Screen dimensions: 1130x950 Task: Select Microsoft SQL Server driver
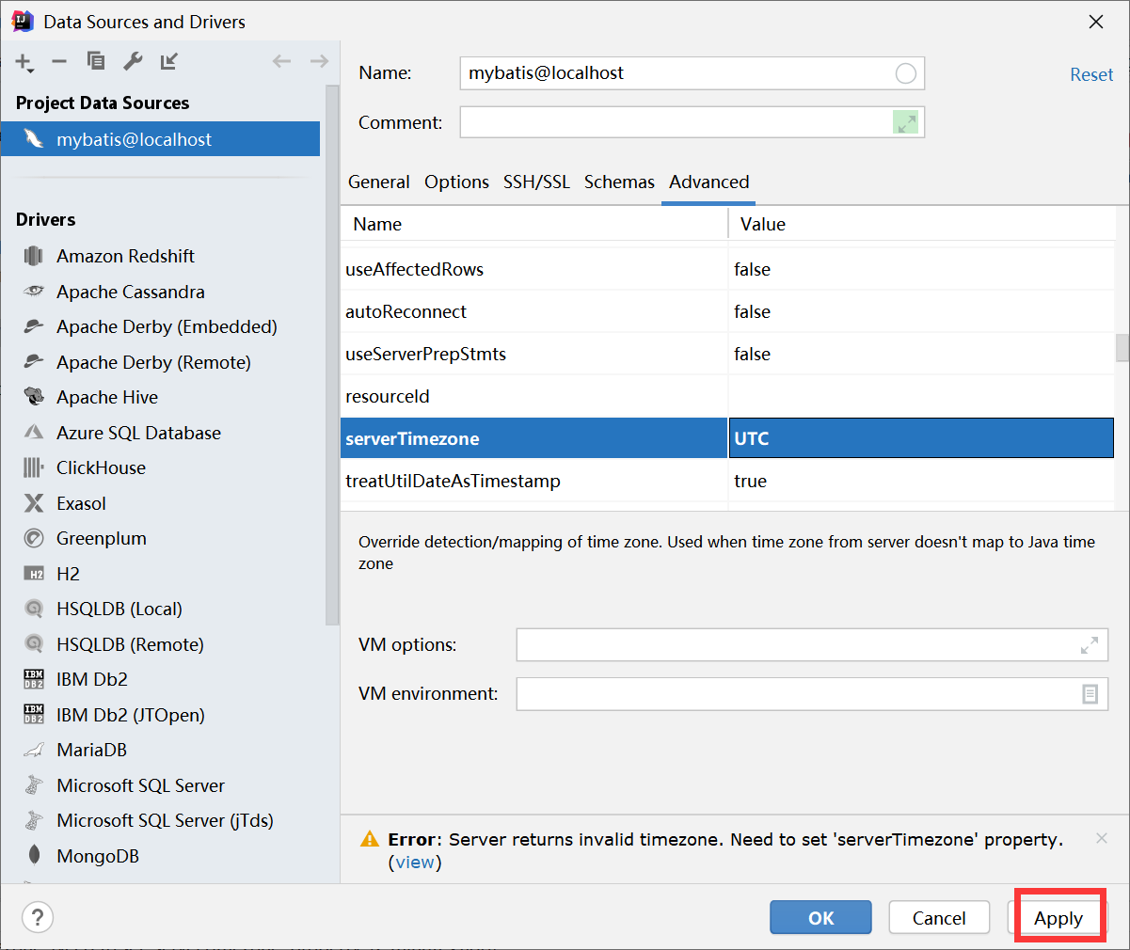(140, 785)
